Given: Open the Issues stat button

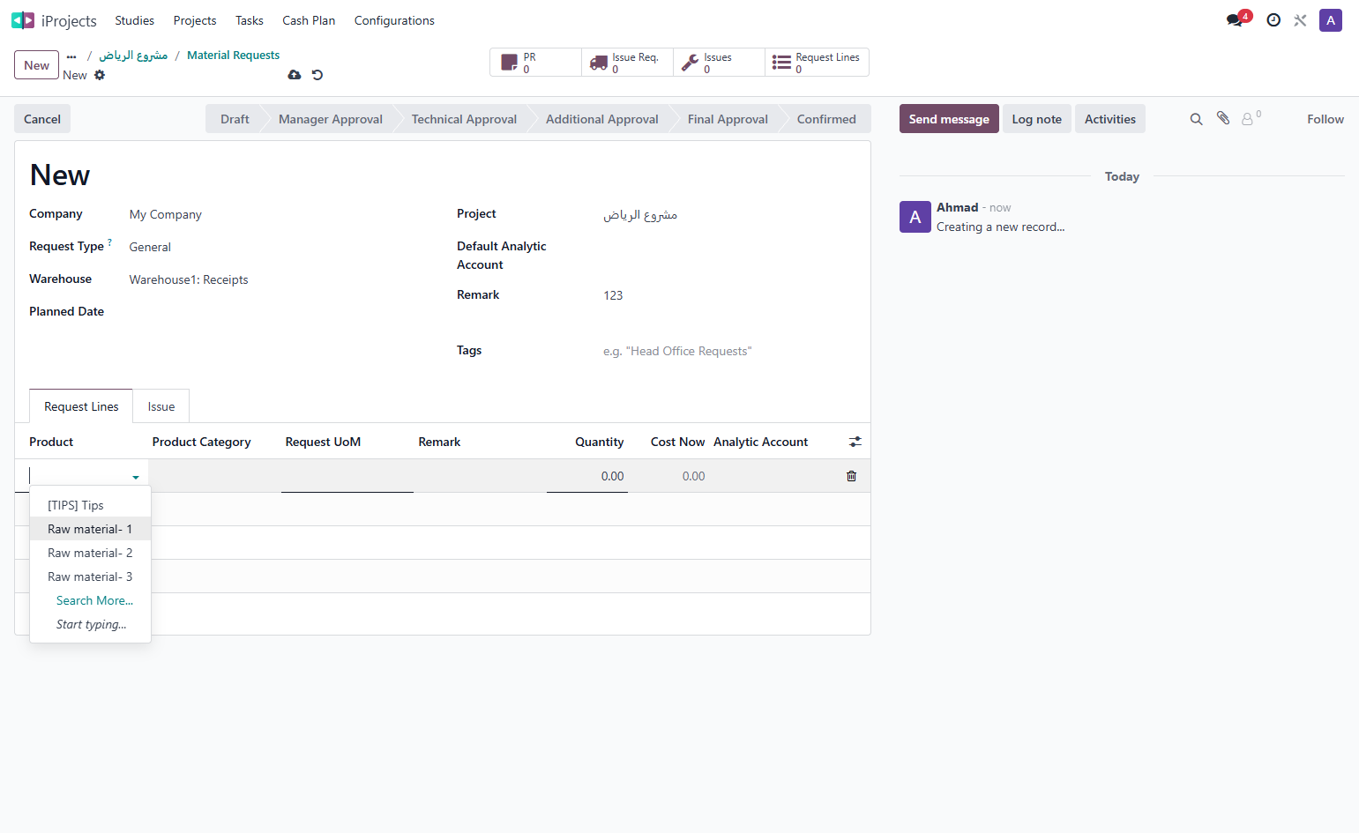Looking at the screenshot, I should pos(719,63).
